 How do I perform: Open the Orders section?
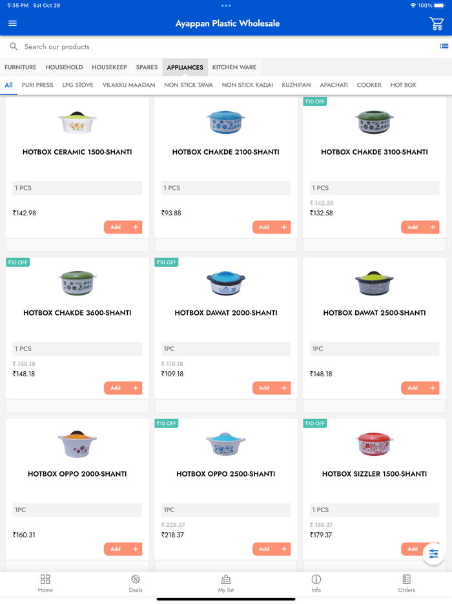pyautogui.click(x=406, y=583)
